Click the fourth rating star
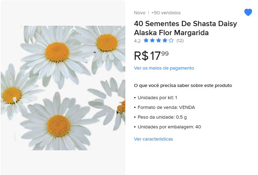 click(165, 41)
